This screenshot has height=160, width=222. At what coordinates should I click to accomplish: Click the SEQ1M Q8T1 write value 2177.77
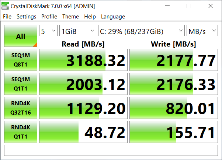click(174, 60)
